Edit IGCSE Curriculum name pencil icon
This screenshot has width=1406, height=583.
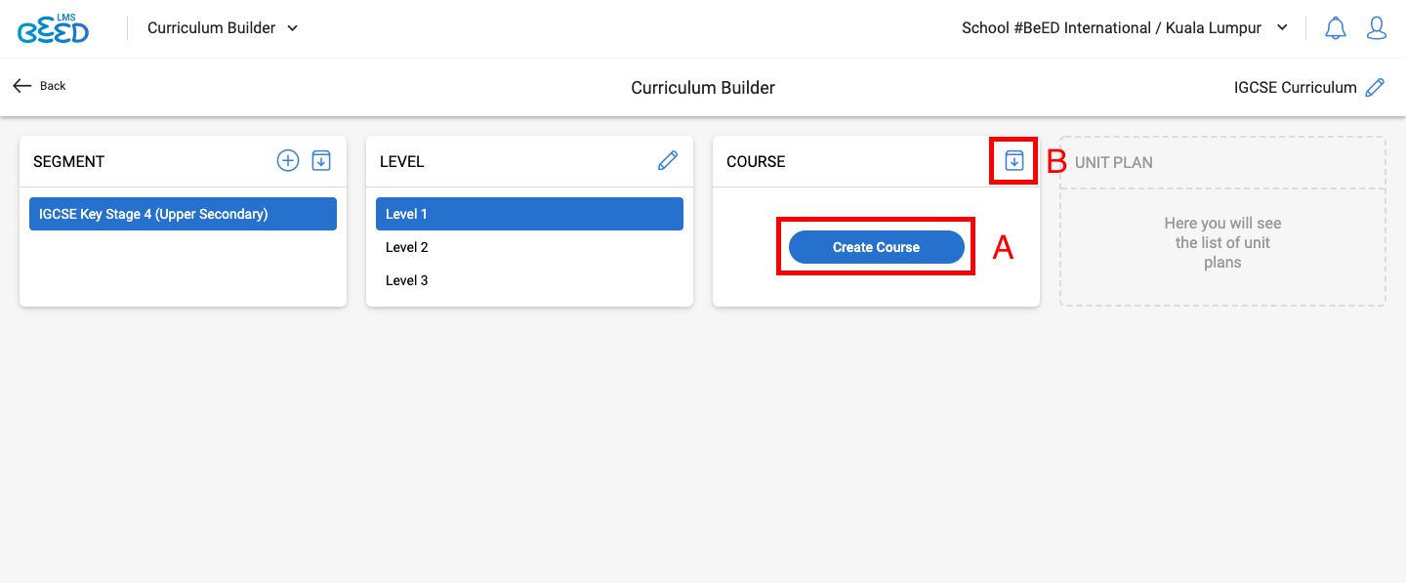1375,88
